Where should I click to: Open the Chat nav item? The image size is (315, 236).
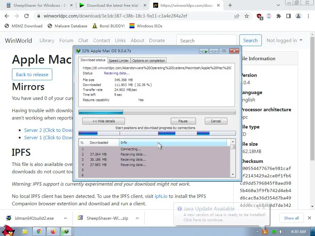click(83, 41)
